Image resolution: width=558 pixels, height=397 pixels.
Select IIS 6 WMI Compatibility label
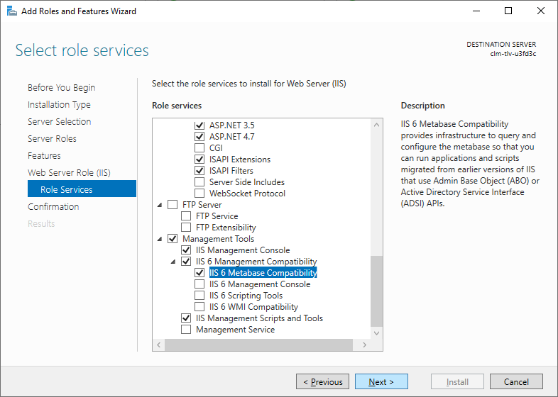[253, 307]
